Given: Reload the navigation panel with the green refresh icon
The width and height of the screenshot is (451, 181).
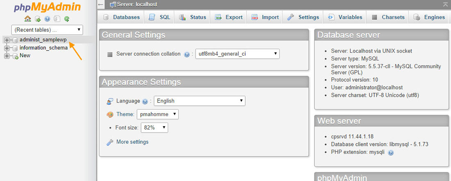Looking at the screenshot, I should point(67,19).
